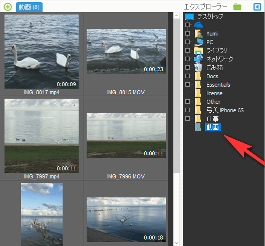Click the Other folder icon

(198, 102)
